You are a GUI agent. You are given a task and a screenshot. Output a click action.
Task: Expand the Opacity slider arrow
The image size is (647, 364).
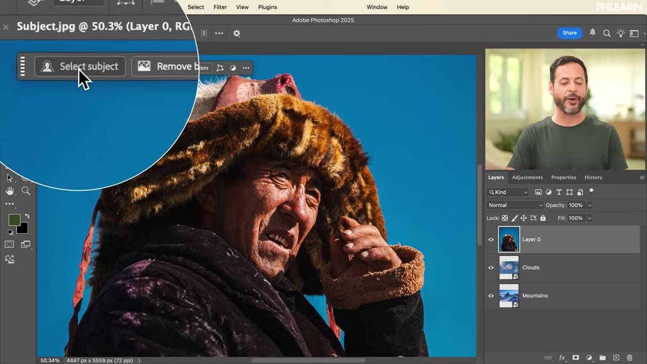point(589,205)
